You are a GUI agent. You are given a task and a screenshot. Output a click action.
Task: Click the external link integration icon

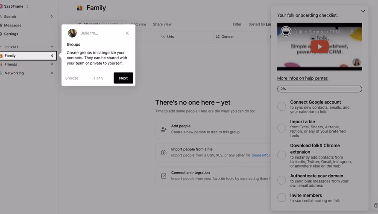164,176
